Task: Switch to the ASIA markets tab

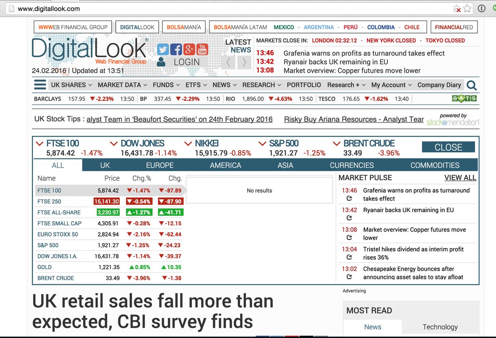Action: click(x=285, y=165)
